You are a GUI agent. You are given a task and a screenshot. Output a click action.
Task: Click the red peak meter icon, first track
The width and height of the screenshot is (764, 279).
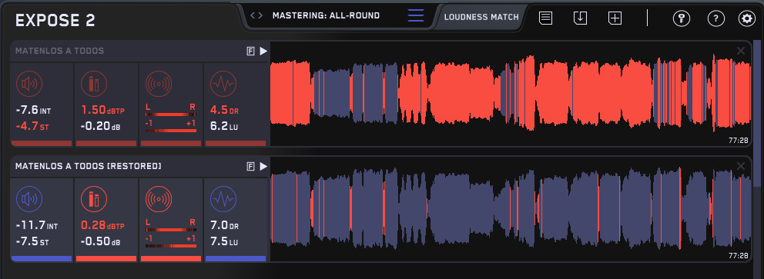pyautogui.click(x=93, y=84)
